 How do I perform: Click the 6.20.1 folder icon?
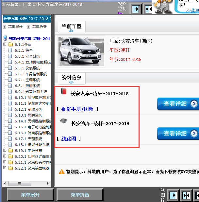[x=10, y=156]
